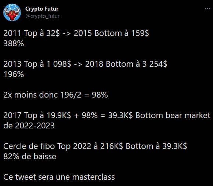The image size is (213, 186).
Task: Select the standalone 196% text line
Action: pos(14,74)
